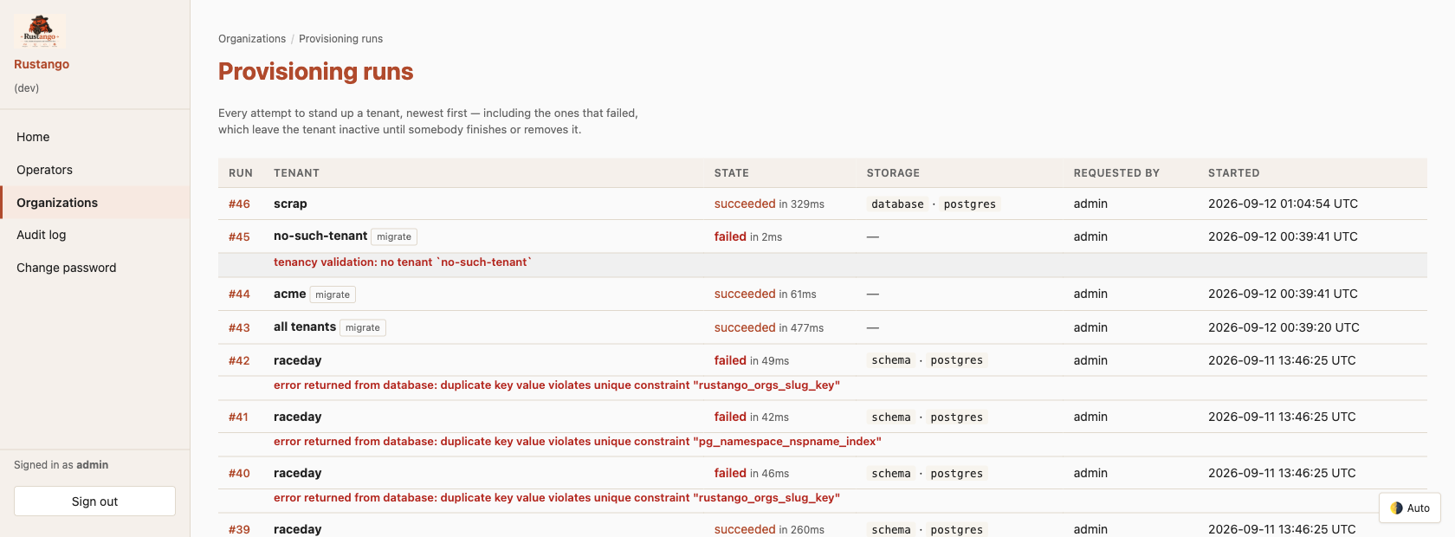Click tenancy validation error message
Screen dimensions: 1455x537
pyautogui.click(x=403, y=262)
